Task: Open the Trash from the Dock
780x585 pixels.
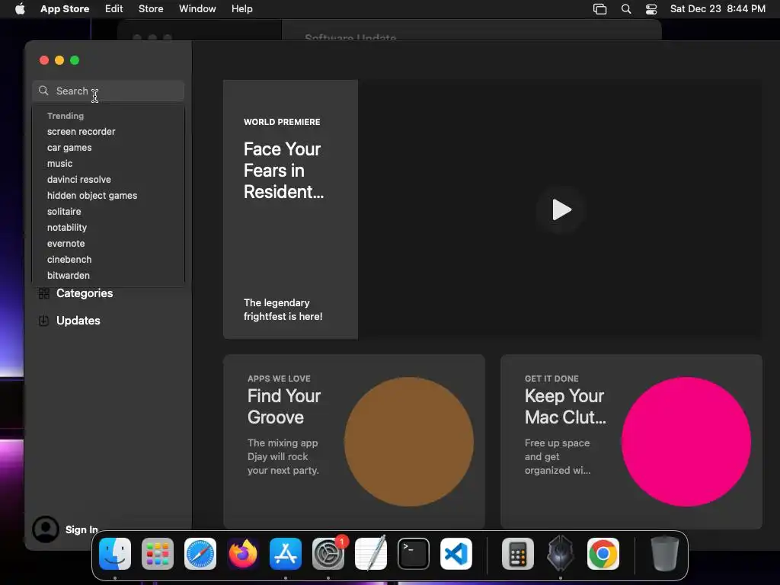Action: click(665, 553)
